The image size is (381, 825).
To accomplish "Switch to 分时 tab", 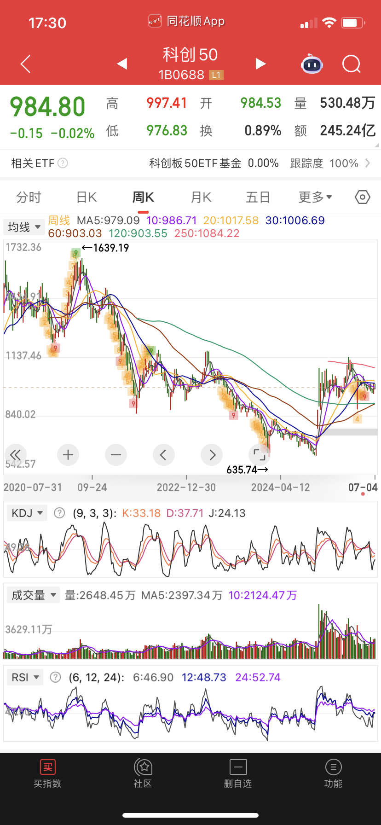I will [x=29, y=198].
